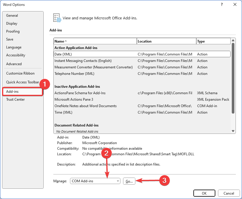The width and height of the screenshot is (242, 199).
Task: Select the Time (XML) add-in row
Action: [63, 112]
